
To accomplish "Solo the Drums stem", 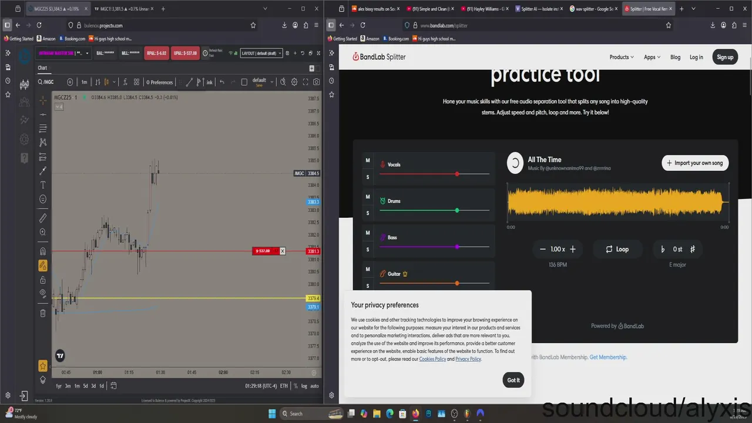I will (x=368, y=213).
